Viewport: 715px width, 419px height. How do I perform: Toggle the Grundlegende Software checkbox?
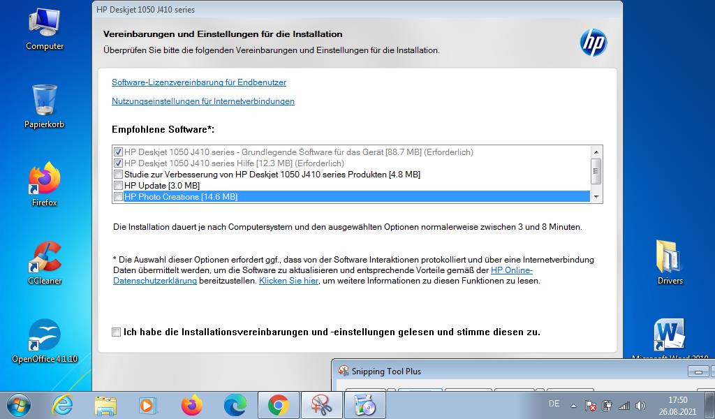[x=118, y=152]
